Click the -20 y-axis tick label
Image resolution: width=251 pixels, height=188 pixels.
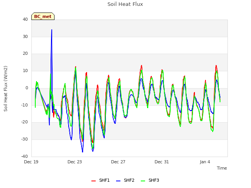[24, 122]
